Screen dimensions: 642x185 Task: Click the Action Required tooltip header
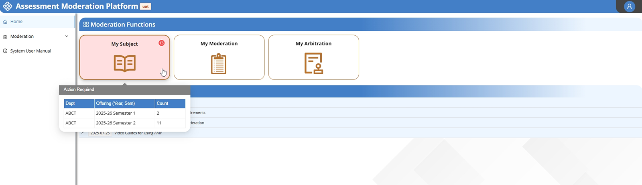pos(125,89)
